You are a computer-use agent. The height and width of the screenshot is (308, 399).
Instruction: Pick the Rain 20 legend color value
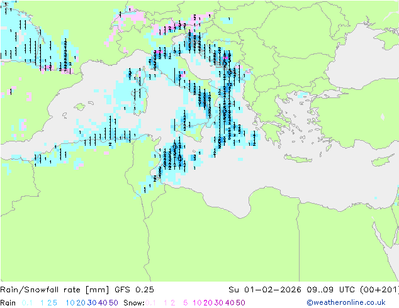81,303
